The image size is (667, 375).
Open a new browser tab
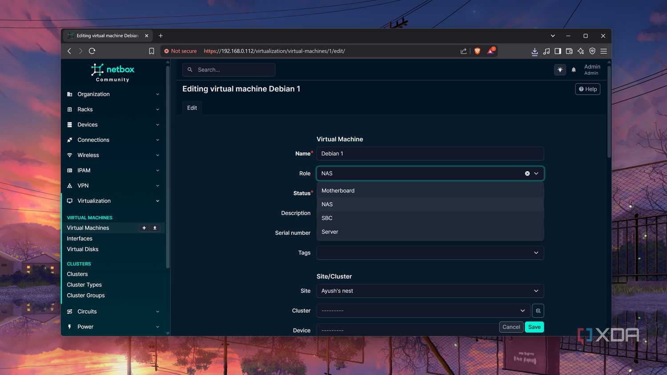[x=161, y=36]
